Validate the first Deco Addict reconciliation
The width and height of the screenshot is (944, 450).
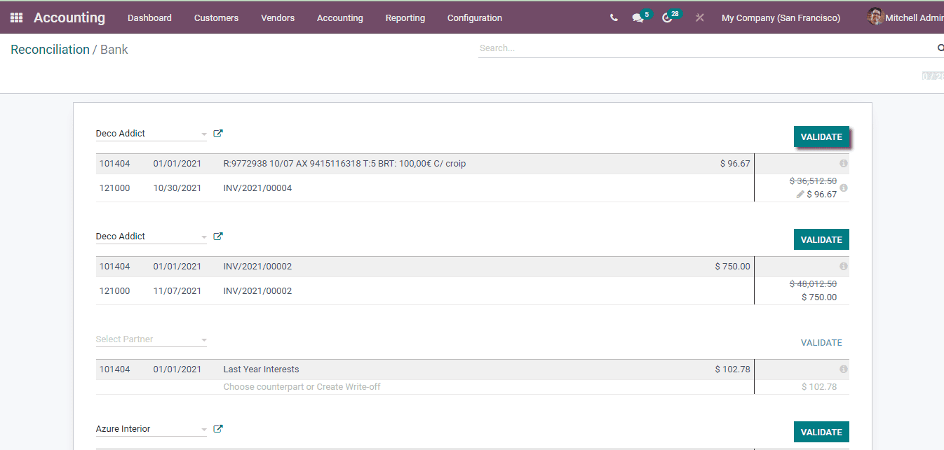click(821, 136)
